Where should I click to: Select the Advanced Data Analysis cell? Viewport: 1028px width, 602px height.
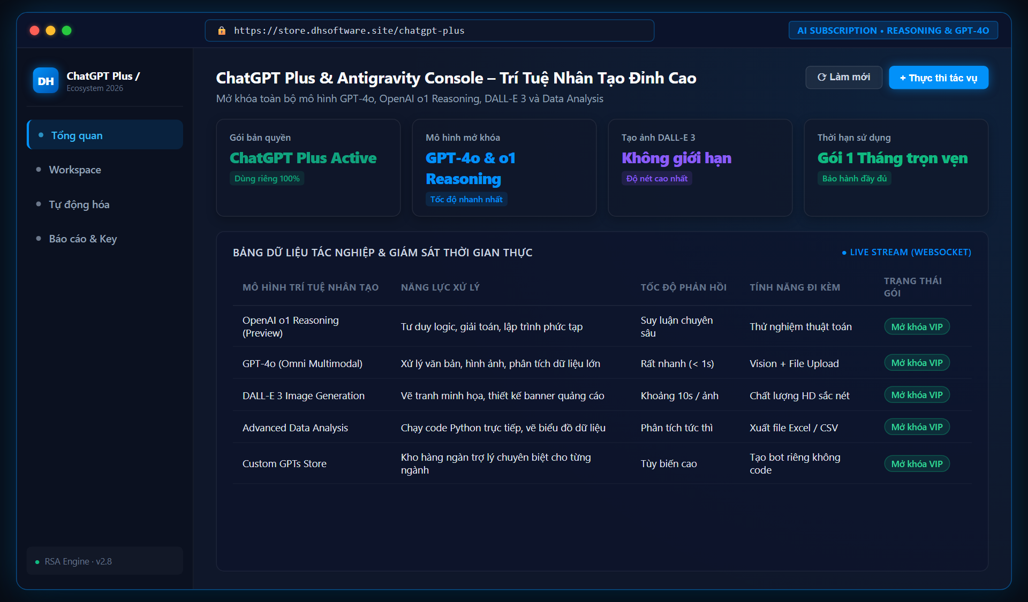(x=295, y=428)
